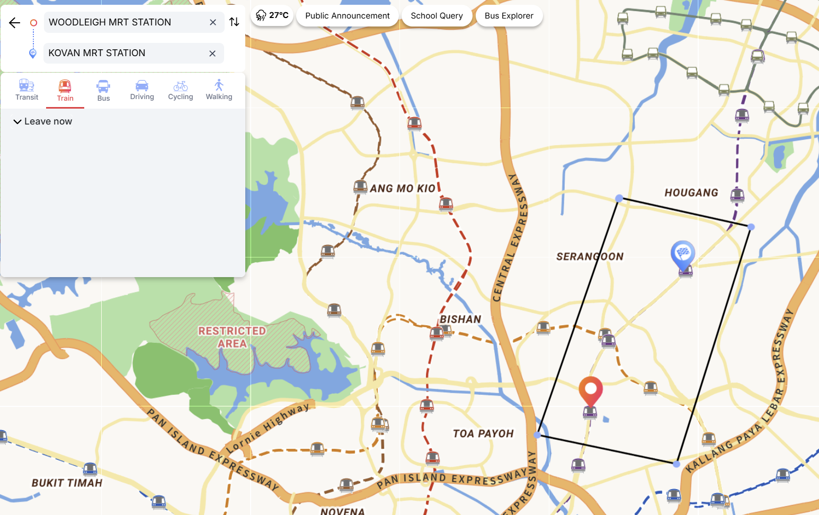819x515 pixels.
Task: Clear the KOVAN MRT STATION field
Action: coord(212,53)
